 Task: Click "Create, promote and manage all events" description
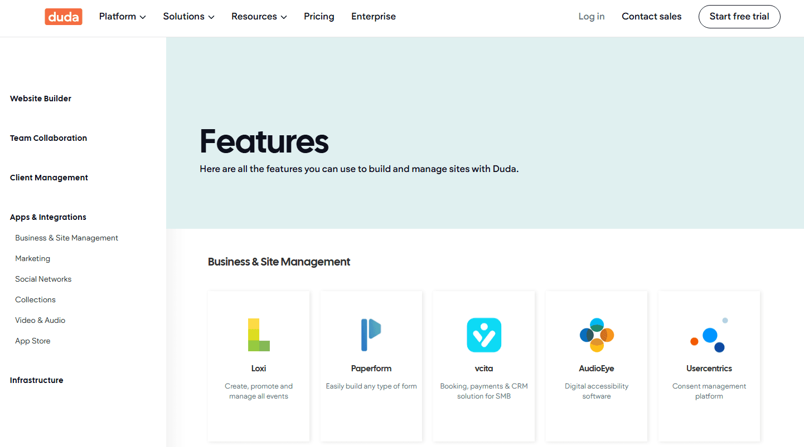259,391
